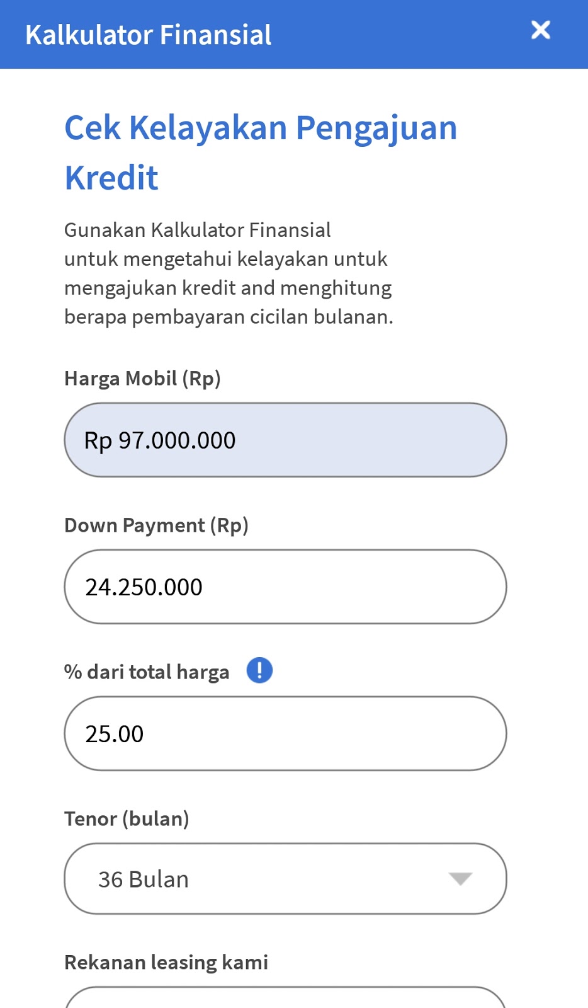Click the Down Payment (Rp) label
The height and width of the screenshot is (1008, 588).
coord(156,525)
